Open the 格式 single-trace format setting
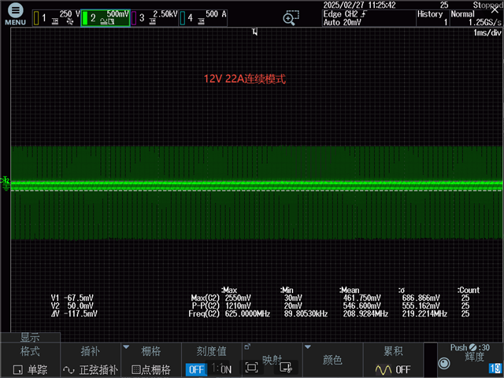The height and width of the screenshot is (378, 504). [30, 360]
